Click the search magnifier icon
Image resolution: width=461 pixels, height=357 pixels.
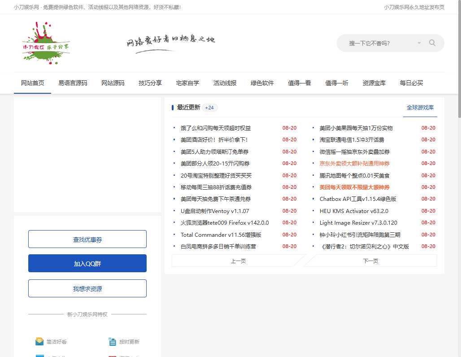tap(432, 43)
